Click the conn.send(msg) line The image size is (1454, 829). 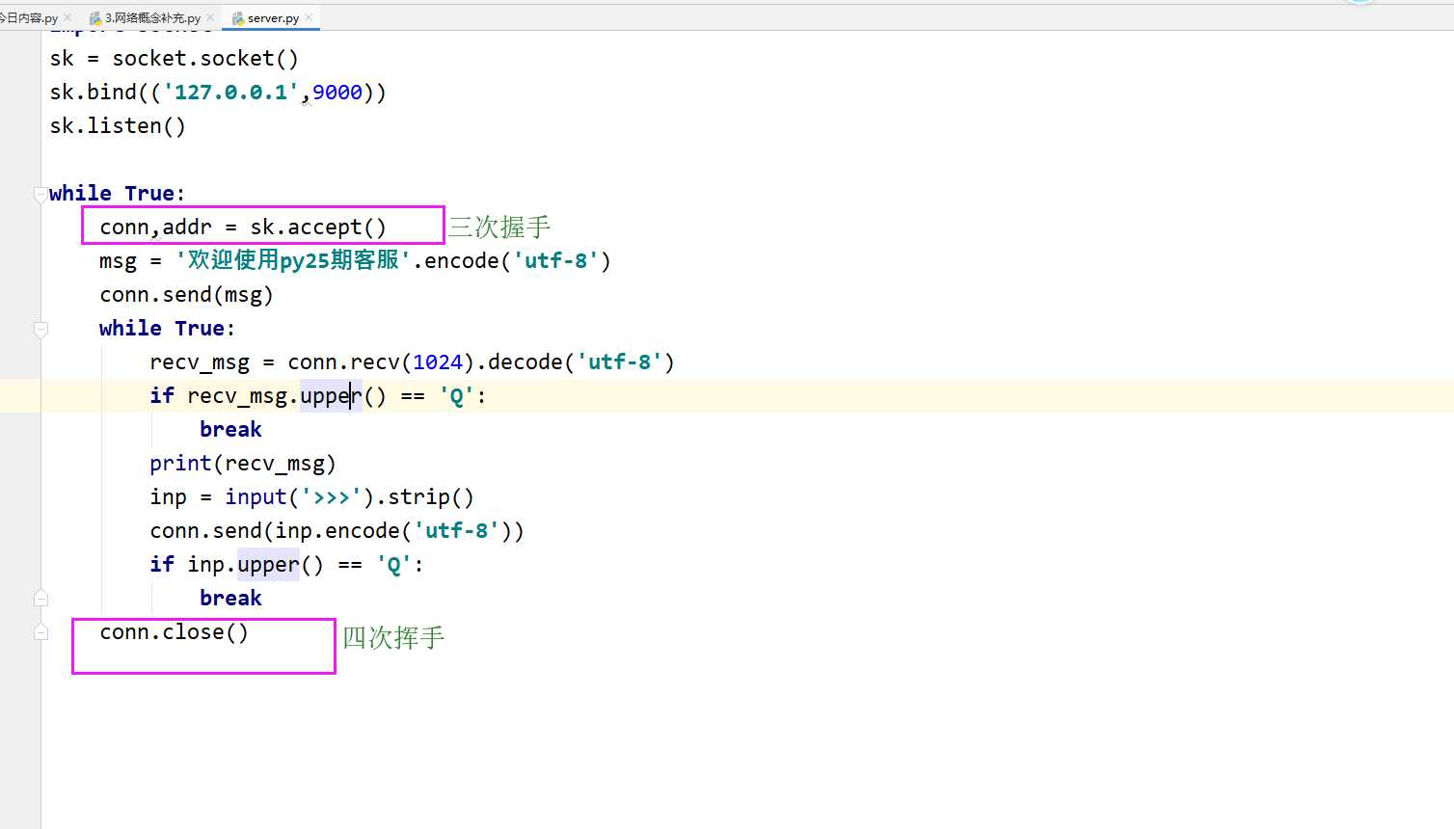(x=187, y=295)
